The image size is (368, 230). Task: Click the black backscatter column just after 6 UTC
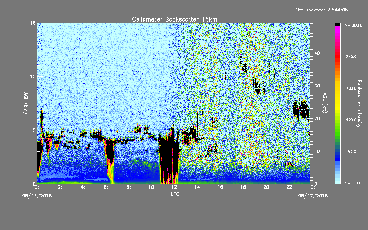click(x=109, y=150)
